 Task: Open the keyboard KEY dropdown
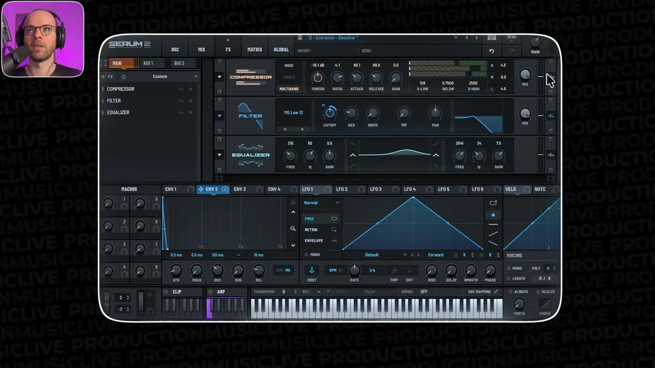327,292
